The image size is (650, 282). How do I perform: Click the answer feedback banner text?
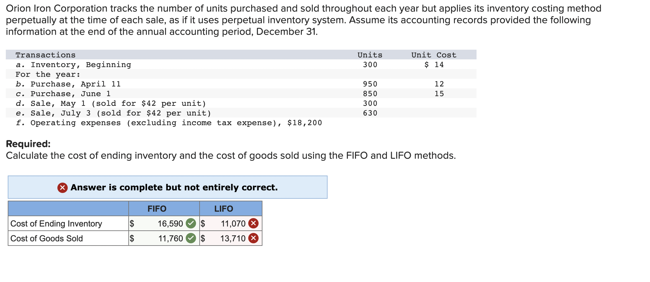tap(174, 187)
